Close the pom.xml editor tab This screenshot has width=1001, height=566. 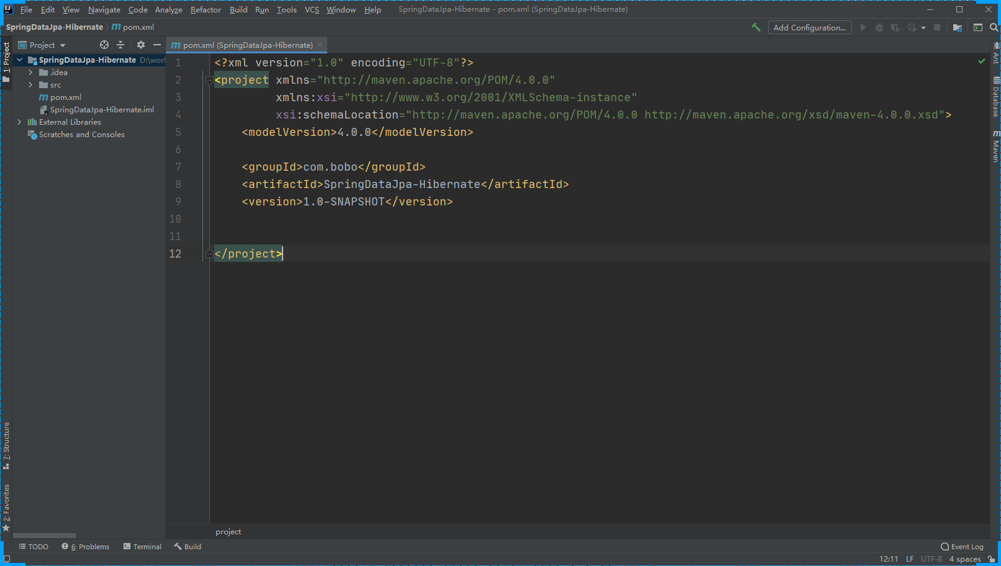[x=320, y=45]
